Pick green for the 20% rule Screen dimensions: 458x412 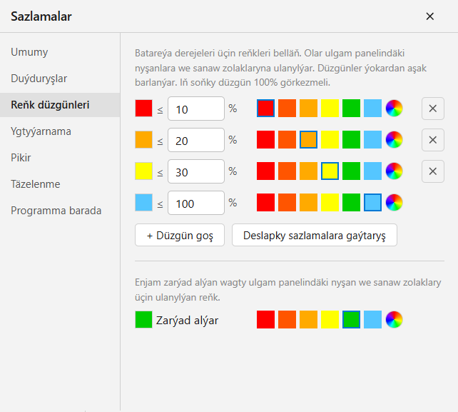(x=351, y=139)
